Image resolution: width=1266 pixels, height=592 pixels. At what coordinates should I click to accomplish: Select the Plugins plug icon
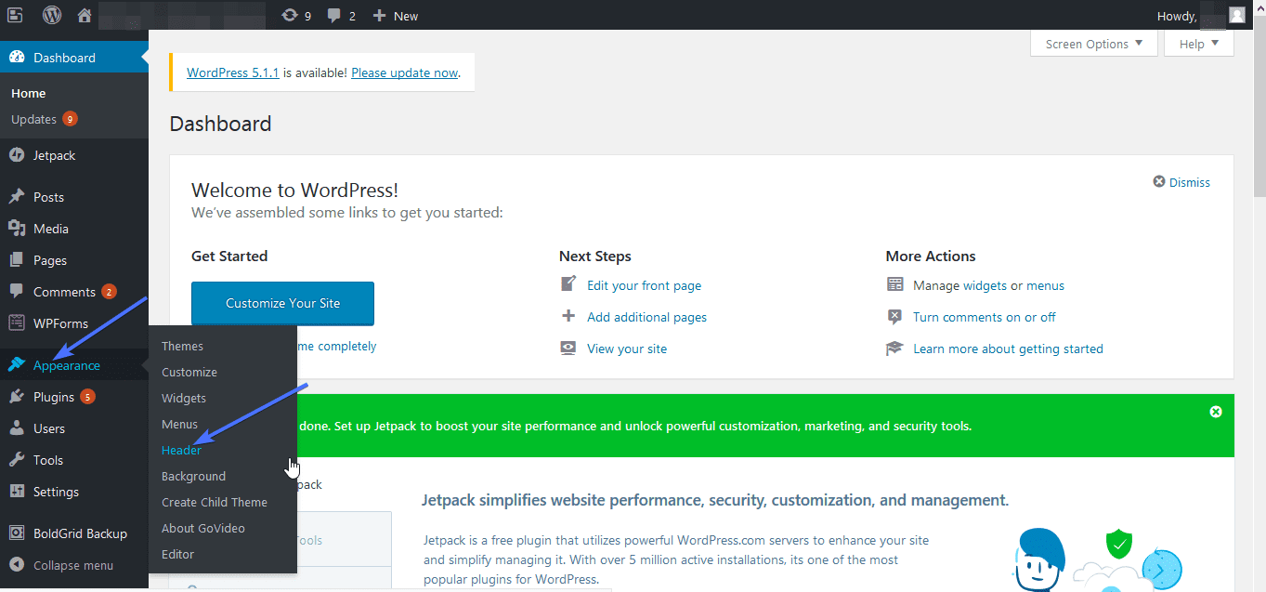(x=19, y=396)
